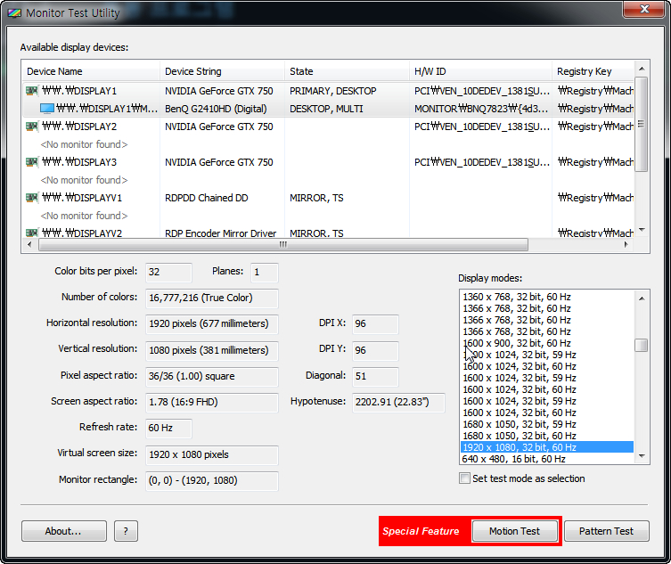Click the question mark help button
Screen dimensions: 671x564
coord(126,531)
